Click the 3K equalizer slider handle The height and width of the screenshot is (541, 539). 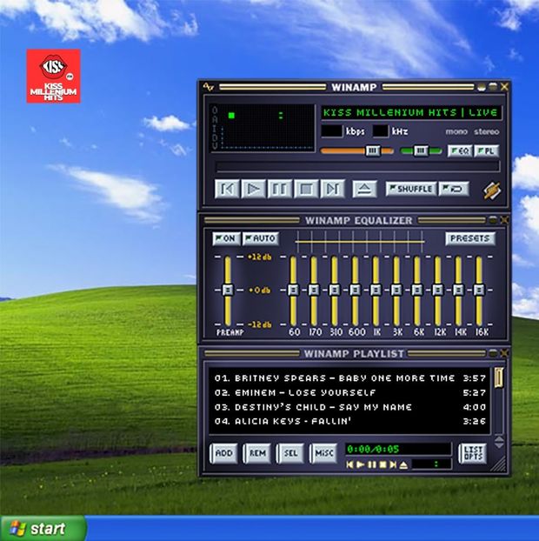click(396, 290)
